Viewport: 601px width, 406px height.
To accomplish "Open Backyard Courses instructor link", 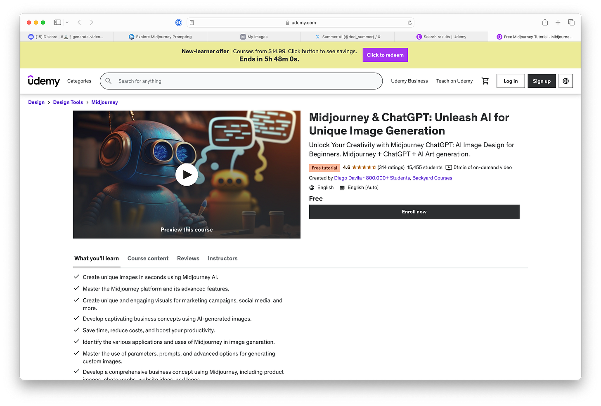I will coord(432,178).
